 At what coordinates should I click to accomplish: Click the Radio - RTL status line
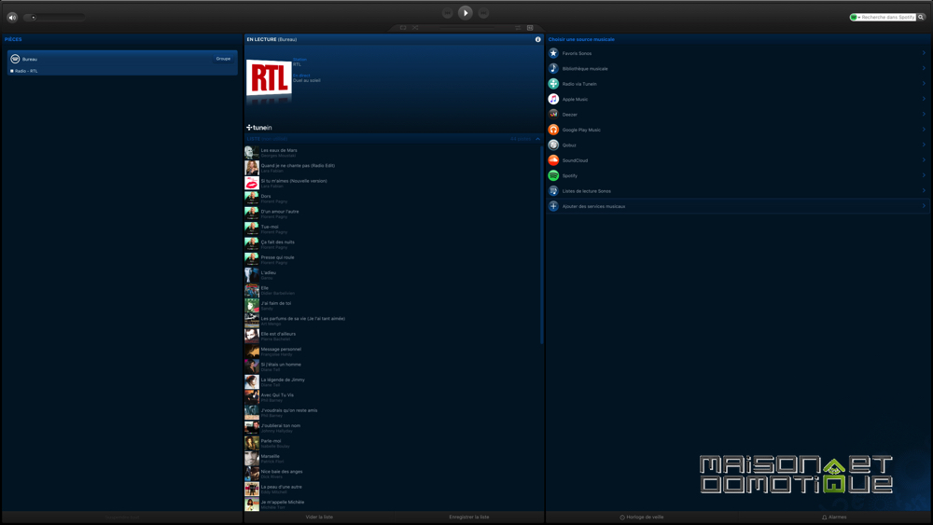coord(24,71)
